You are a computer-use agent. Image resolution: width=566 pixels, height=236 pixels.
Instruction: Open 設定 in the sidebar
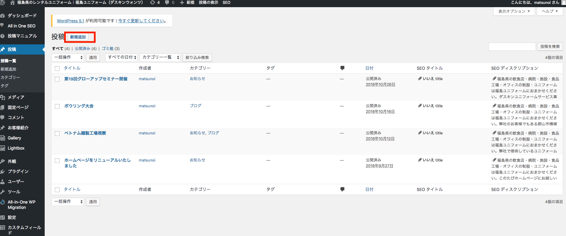point(12,218)
